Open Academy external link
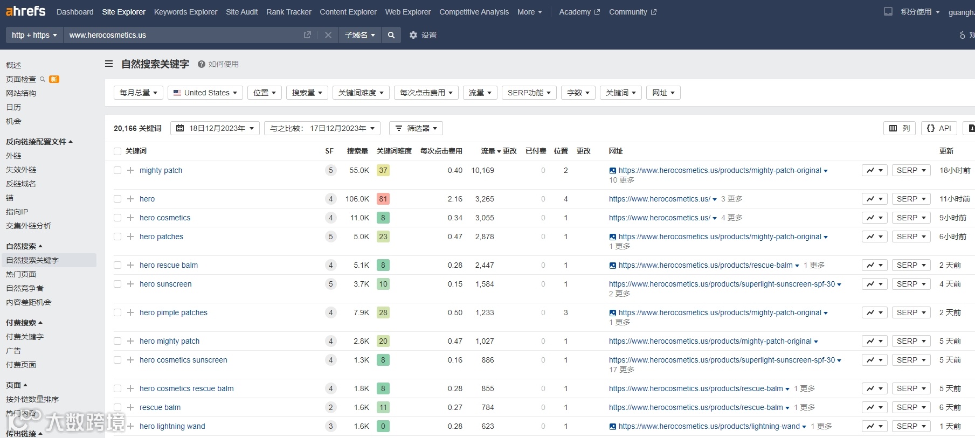 (x=579, y=12)
